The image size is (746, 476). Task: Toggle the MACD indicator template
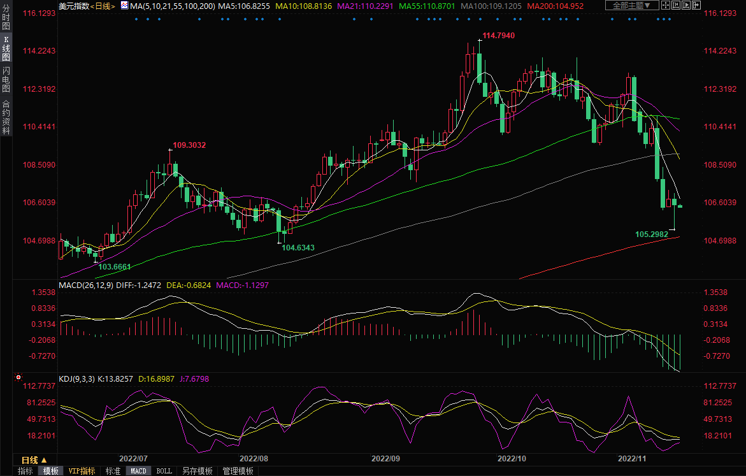(x=138, y=471)
